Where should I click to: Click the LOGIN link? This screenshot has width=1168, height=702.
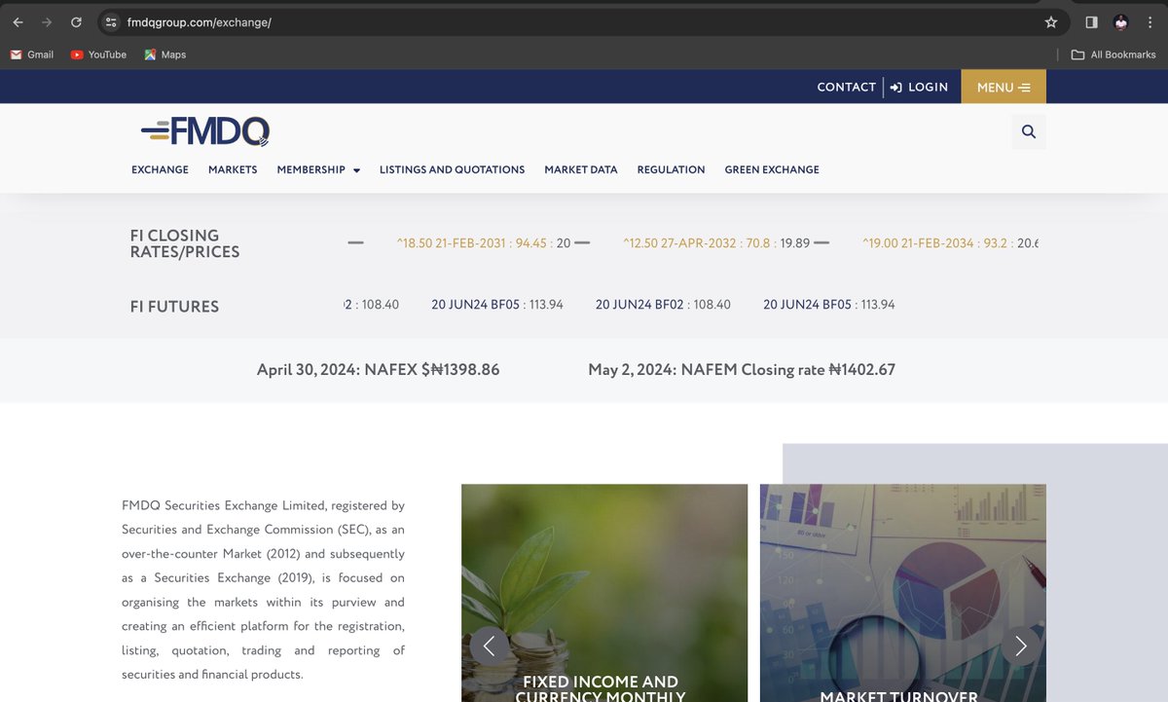point(919,87)
